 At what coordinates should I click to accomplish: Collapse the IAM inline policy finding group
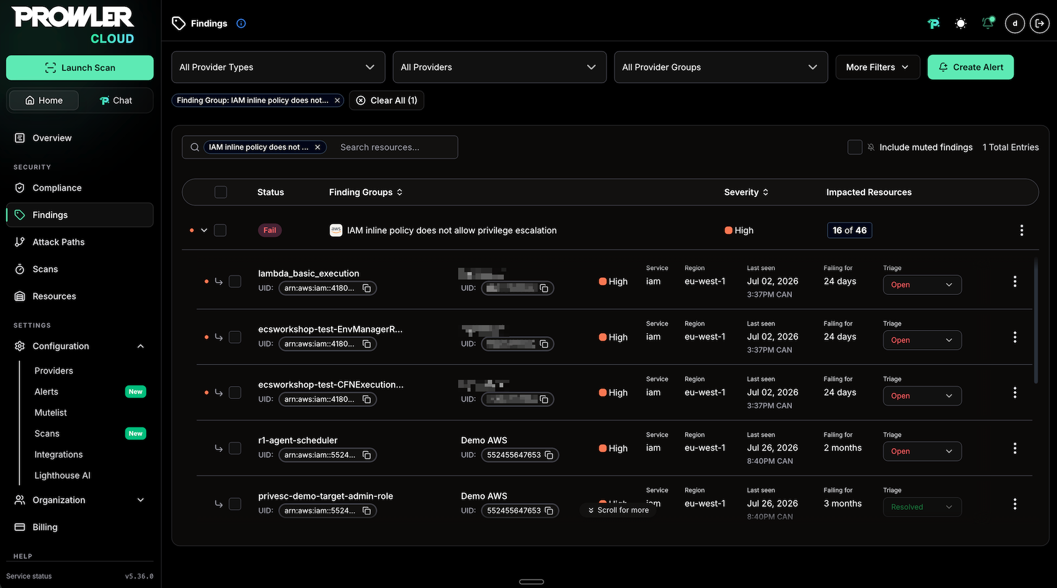pyautogui.click(x=204, y=230)
